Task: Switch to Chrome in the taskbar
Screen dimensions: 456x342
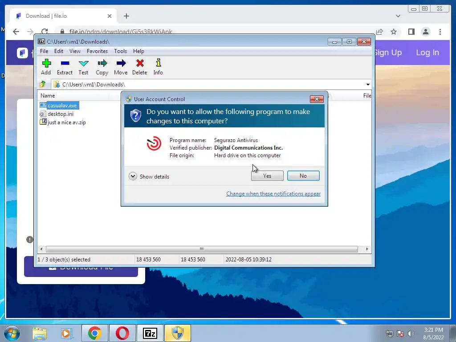Action: (95, 333)
